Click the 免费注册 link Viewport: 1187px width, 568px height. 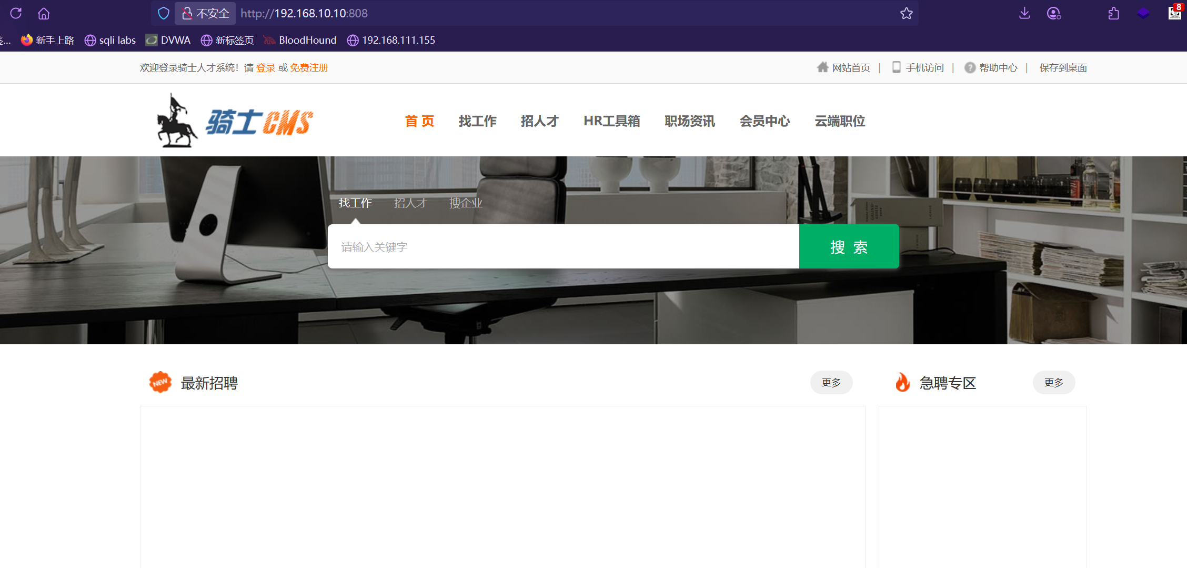[309, 68]
